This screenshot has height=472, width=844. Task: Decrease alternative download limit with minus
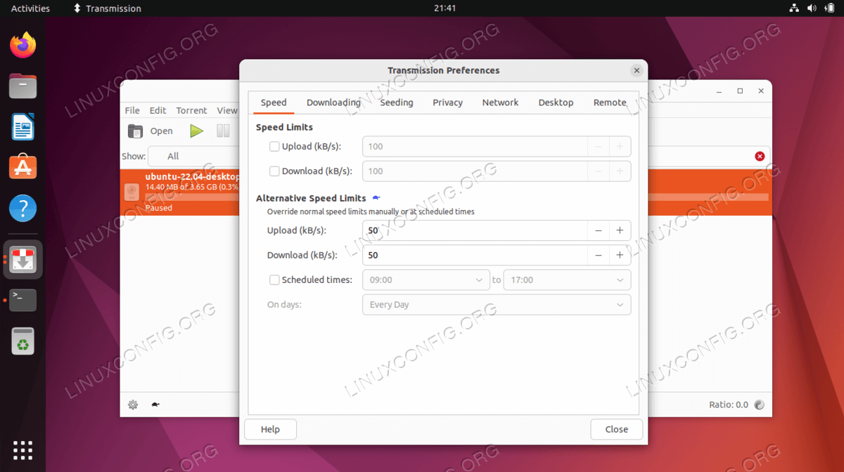pyautogui.click(x=599, y=256)
